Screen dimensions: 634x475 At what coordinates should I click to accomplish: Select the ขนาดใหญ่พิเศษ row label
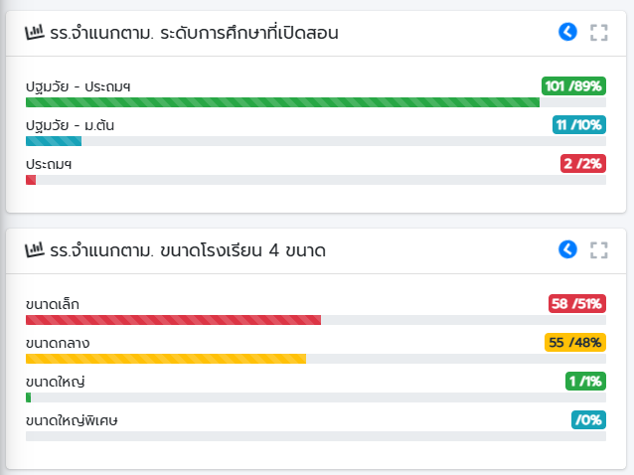[x=72, y=420]
